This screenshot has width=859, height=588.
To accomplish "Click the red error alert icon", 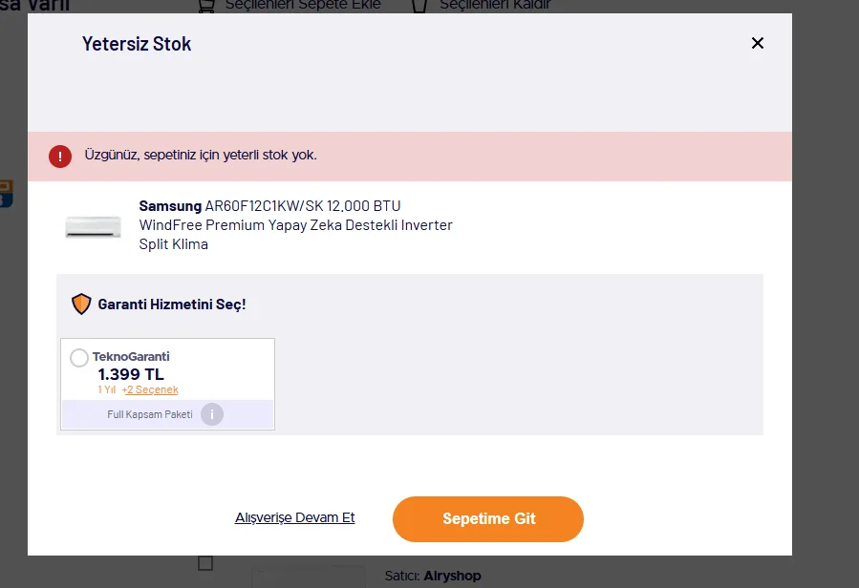I will click(x=60, y=156).
